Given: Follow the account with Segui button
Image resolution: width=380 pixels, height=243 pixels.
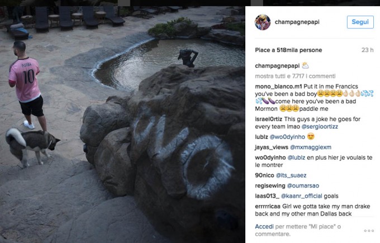Looking at the screenshot, I should point(360,22).
